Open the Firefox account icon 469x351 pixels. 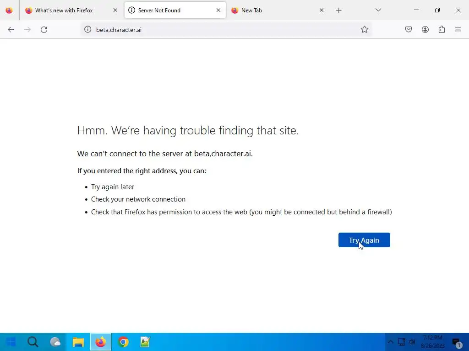coord(425,29)
